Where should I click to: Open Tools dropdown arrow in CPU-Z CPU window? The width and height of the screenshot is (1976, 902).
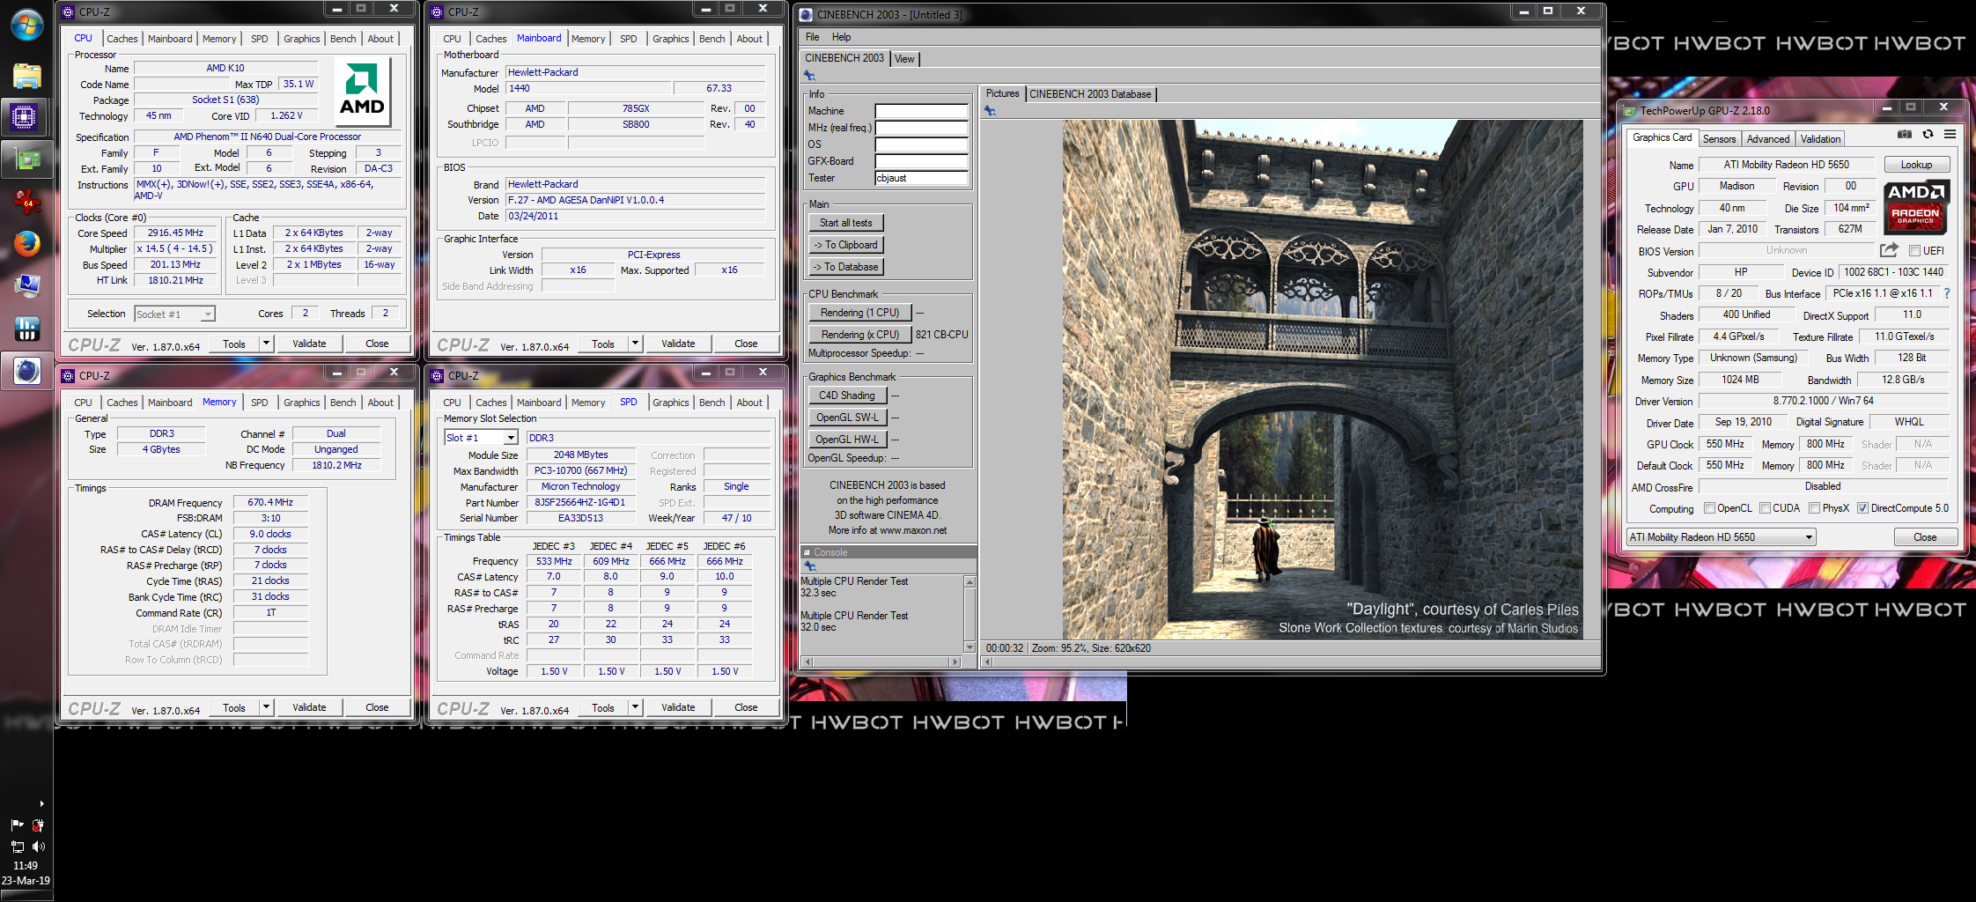click(266, 344)
